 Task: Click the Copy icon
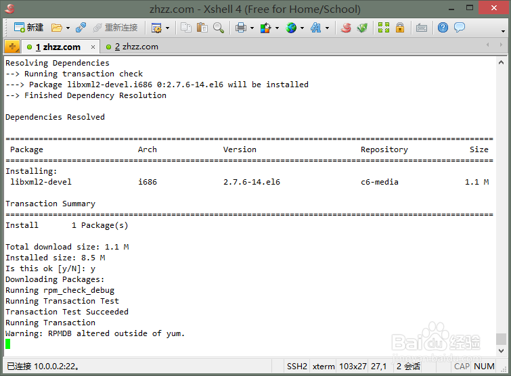click(186, 28)
